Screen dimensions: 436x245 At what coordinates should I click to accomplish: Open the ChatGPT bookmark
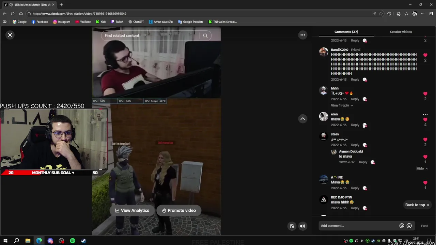136,22
